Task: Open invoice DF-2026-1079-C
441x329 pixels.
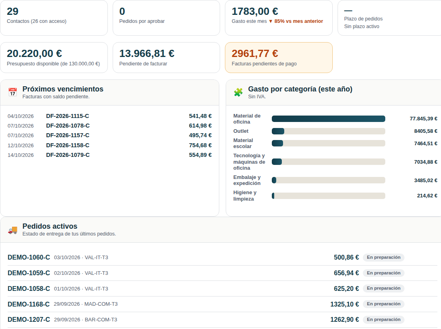Action: tap(68, 155)
